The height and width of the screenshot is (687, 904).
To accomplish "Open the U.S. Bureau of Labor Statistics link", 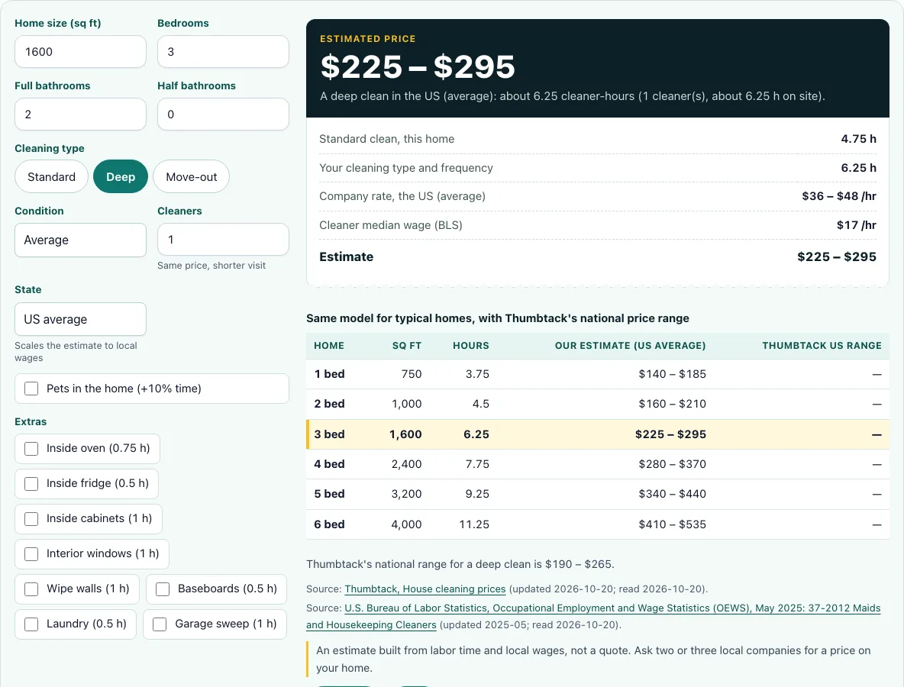I will tap(593, 616).
